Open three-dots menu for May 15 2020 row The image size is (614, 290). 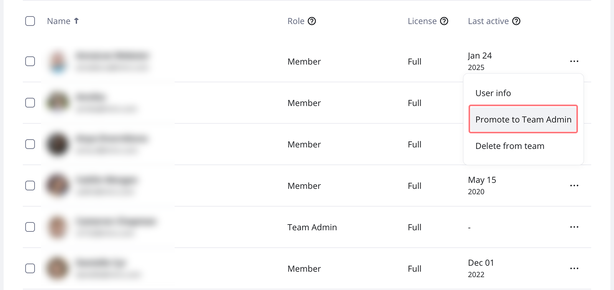574,186
